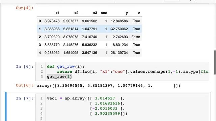Click the 1.01683636 code line
This screenshot has width=216, height=121.
coord(107,104)
